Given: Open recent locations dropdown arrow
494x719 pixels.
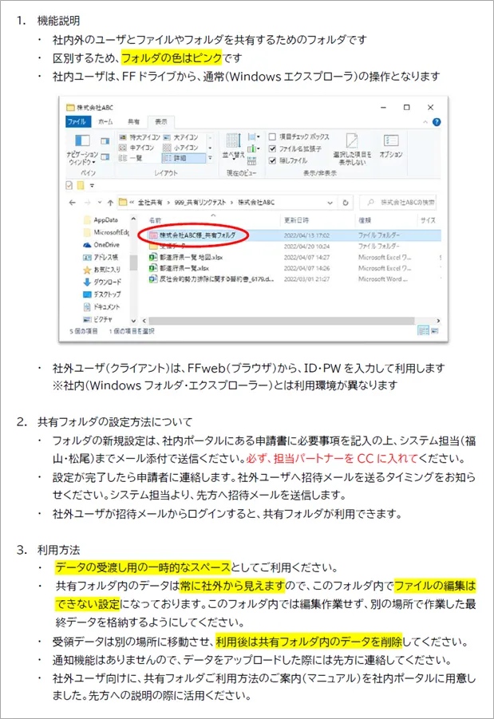Looking at the screenshot, I should tap(100, 202).
